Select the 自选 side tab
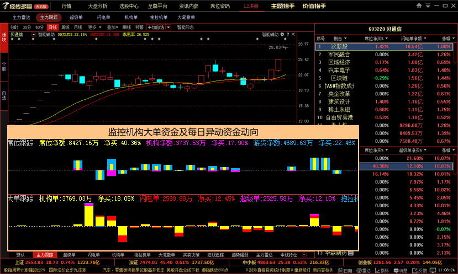Viewport: 458px width, 274px height. pyautogui.click(x=4, y=95)
